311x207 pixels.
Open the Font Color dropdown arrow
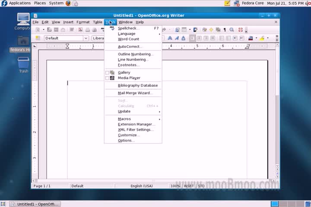pyautogui.click(x=256, y=38)
